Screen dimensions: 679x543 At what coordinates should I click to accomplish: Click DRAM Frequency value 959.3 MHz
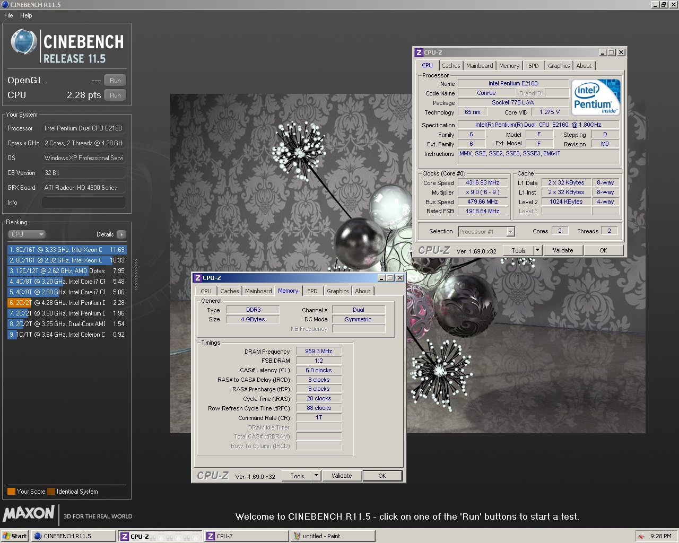(x=319, y=351)
